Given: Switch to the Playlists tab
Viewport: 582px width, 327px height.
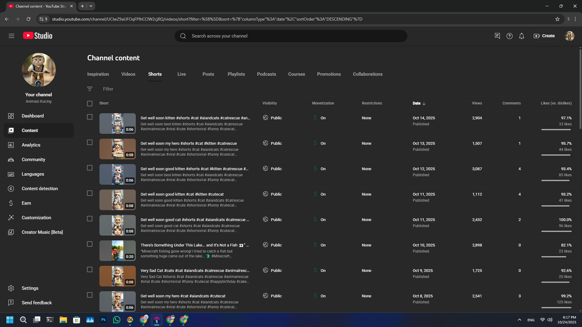Looking at the screenshot, I should point(236,74).
